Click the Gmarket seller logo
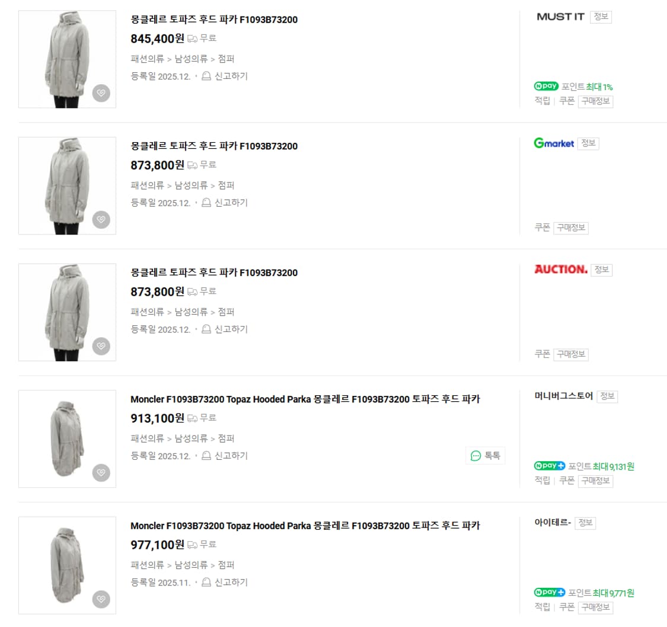667x627 pixels. tap(554, 143)
